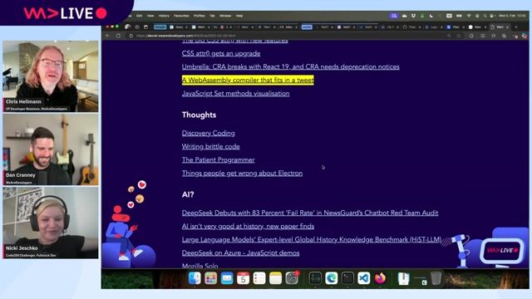Open the Umbrella CRA breaks with React 19 link
The image size is (532, 299).
(290, 66)
